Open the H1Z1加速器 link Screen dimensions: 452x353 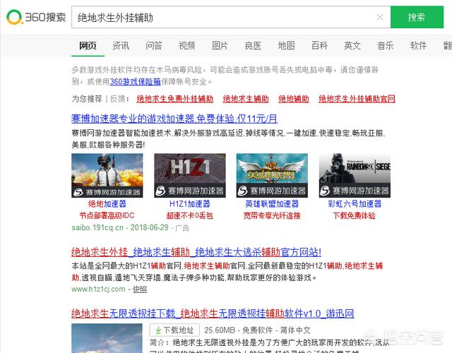pos(190,204)
